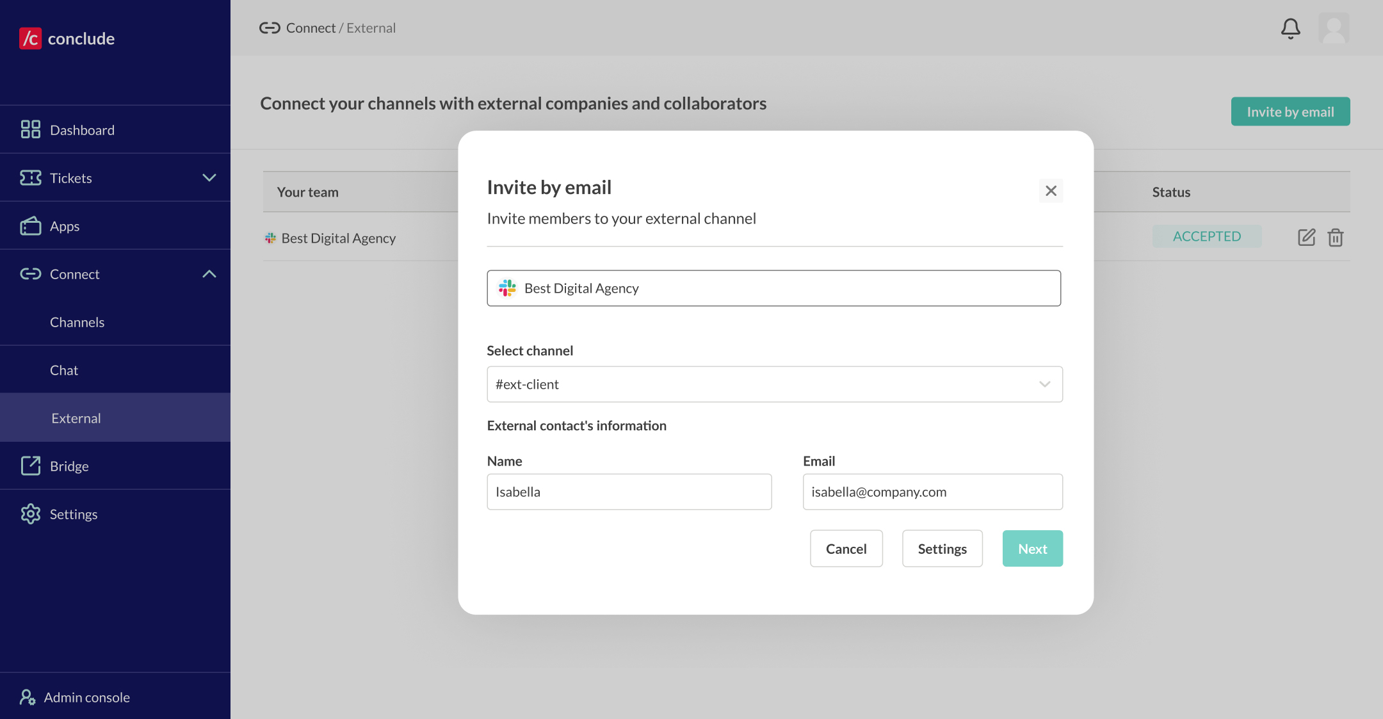Click the Email input field
Screen dimensions: 1383x719
tap(932, 492)
